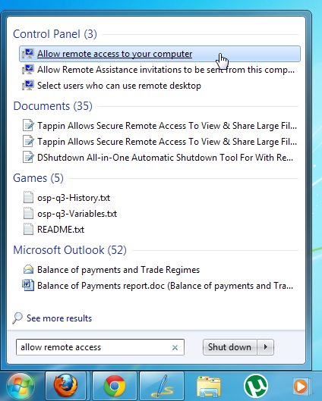
Task: Open the Documents (35) results group
Action: (x=52, y=106)
